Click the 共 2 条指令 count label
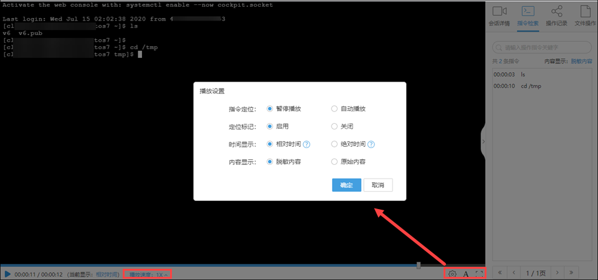The image size is (598, 280). 506,61
